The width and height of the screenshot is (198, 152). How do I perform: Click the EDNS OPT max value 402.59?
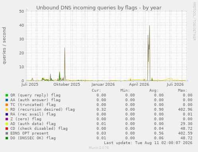click(185, 133)
